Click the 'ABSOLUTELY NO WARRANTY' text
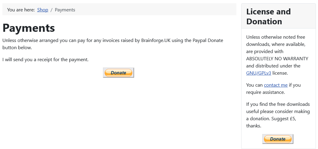This screenshot has height=149, width=318. (277, 58)
